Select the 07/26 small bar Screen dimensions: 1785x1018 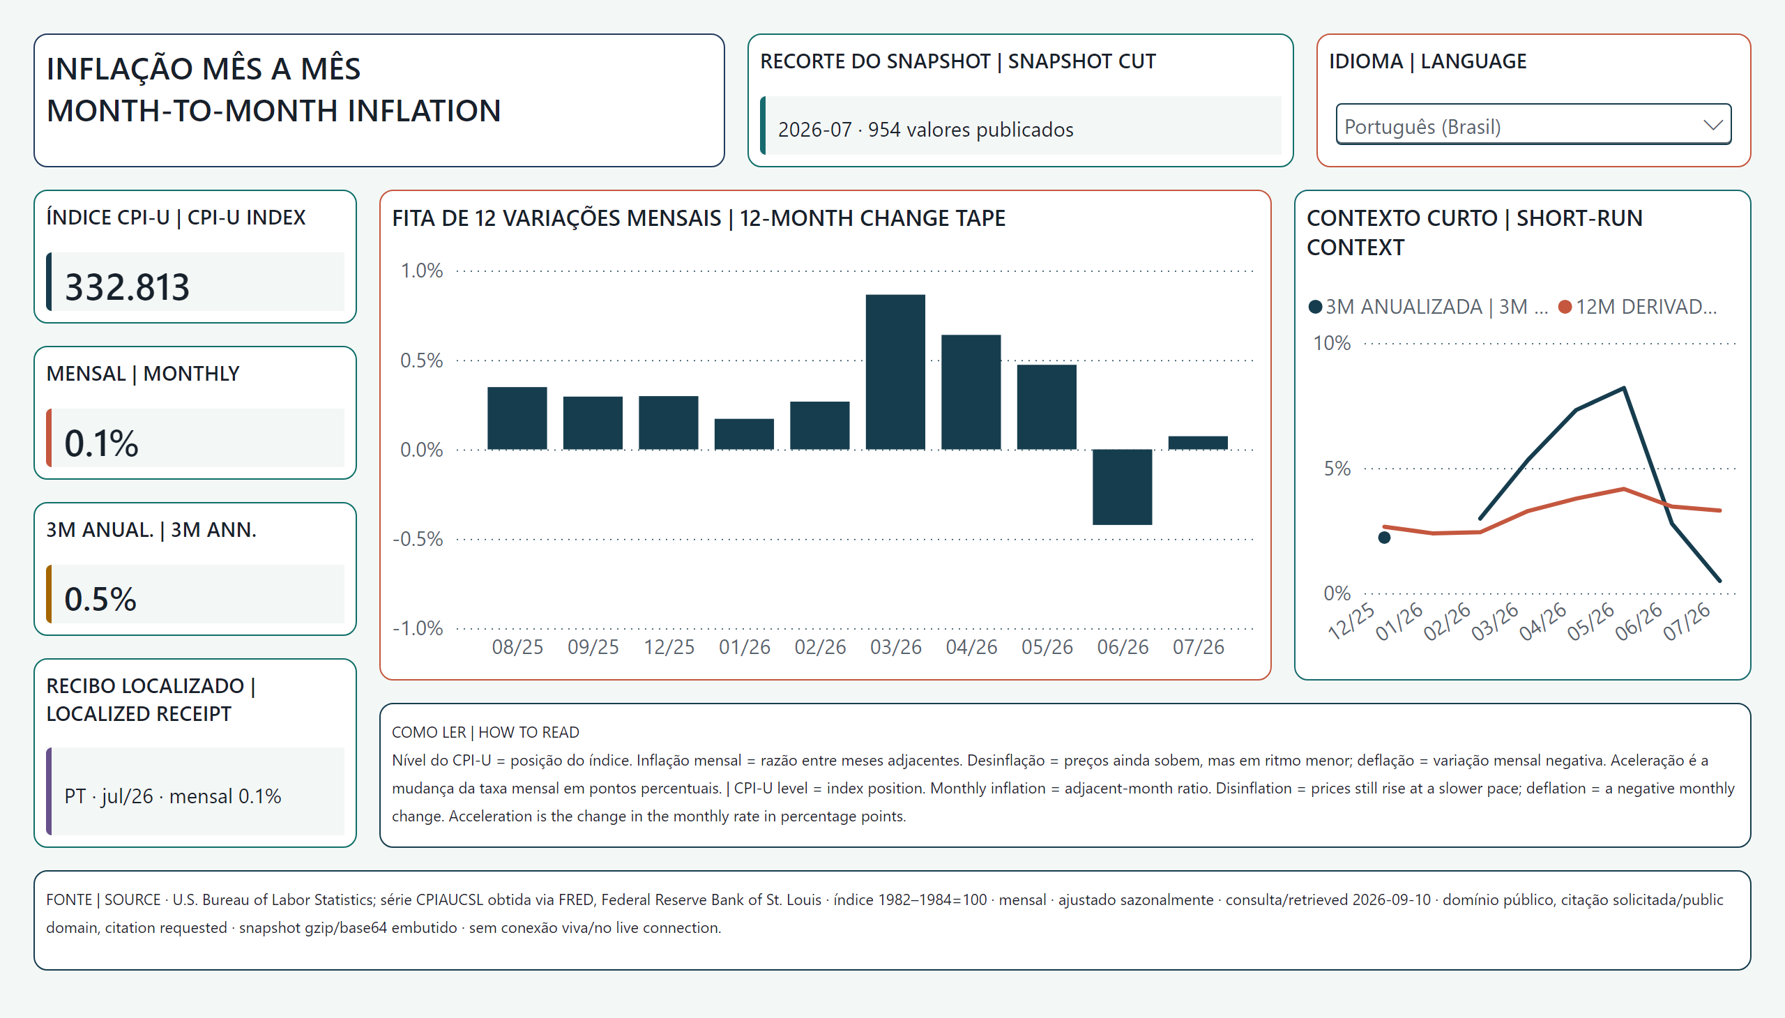click(1198, 443)
